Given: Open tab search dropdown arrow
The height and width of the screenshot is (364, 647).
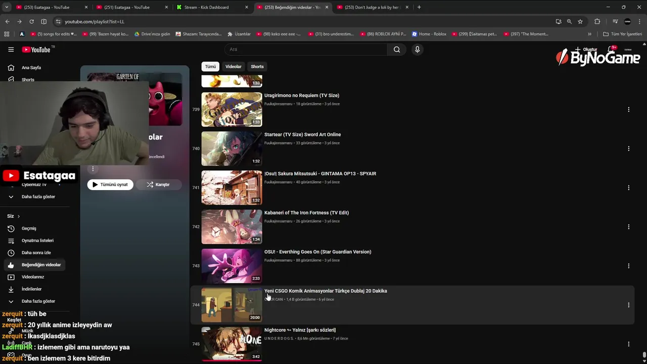Looking at the screenshot, I should coord(7,7).
